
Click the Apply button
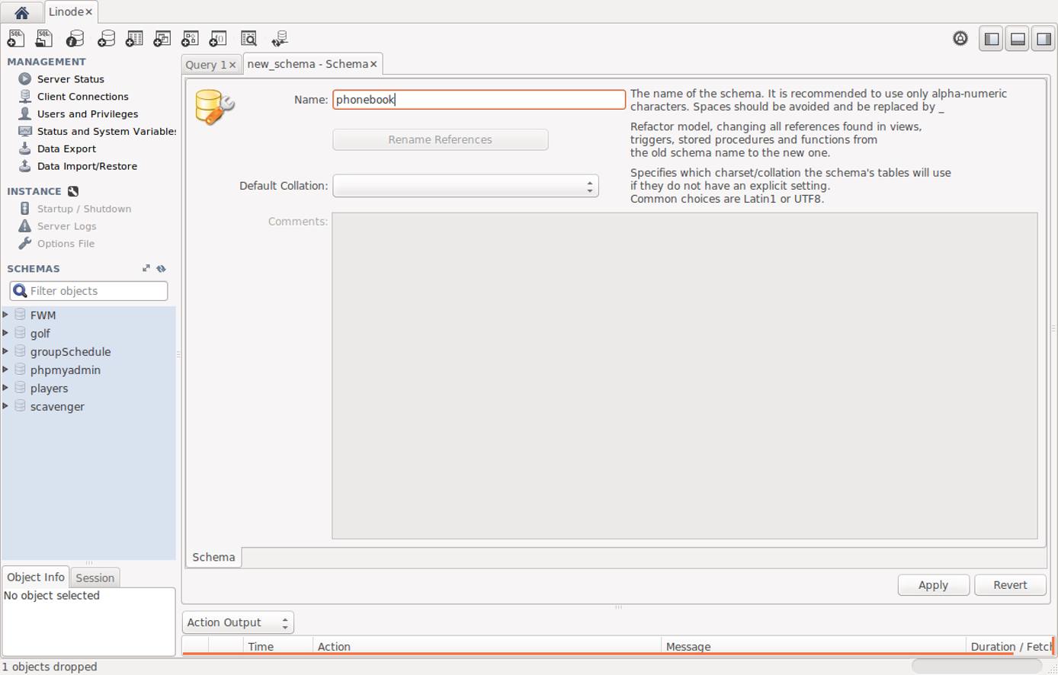tap(933, 584)
